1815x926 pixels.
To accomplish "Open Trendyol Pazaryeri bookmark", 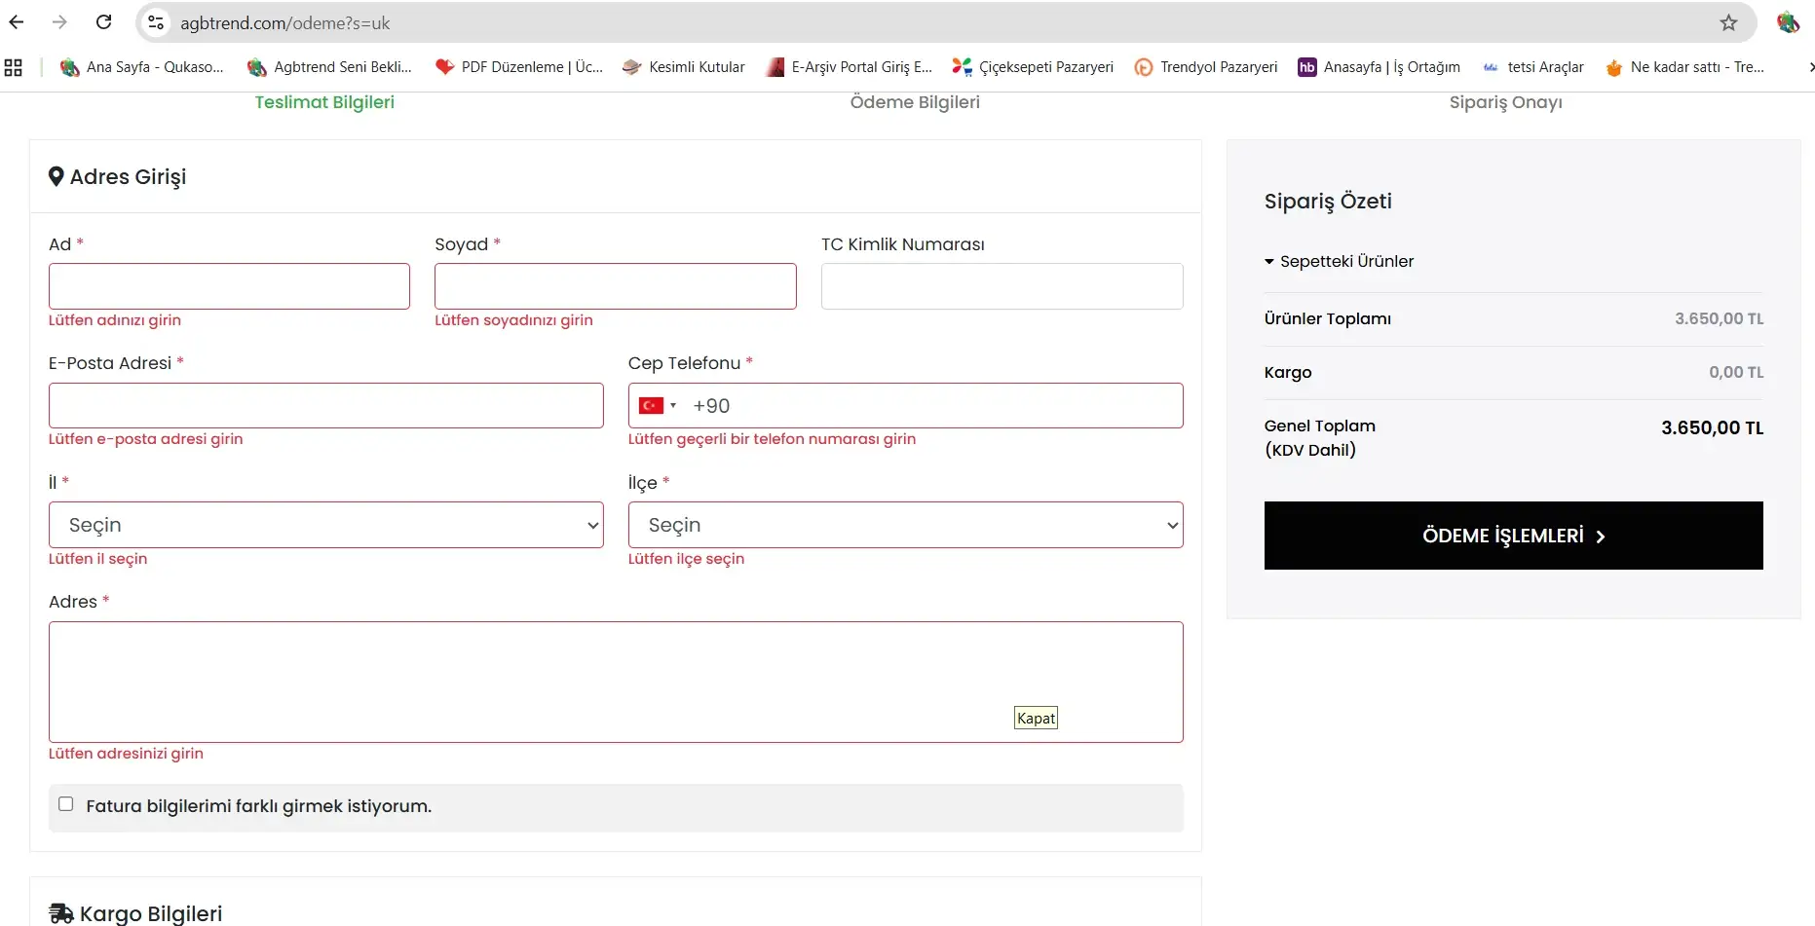I will pos(1205,67).
